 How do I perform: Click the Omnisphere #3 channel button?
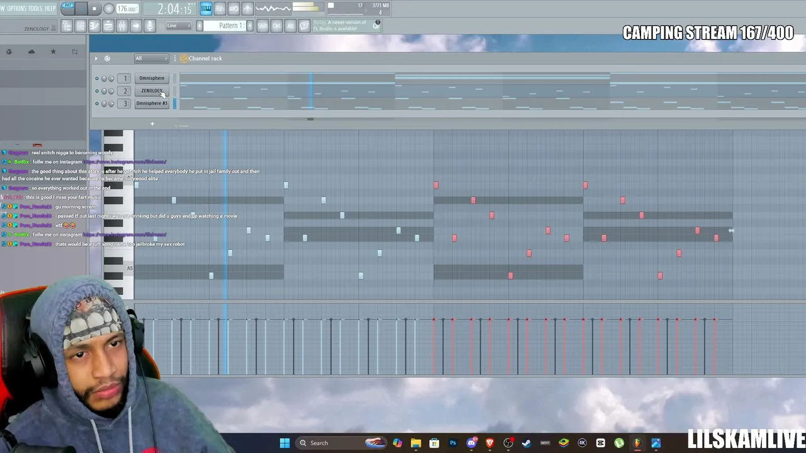(x=152, y=104)
